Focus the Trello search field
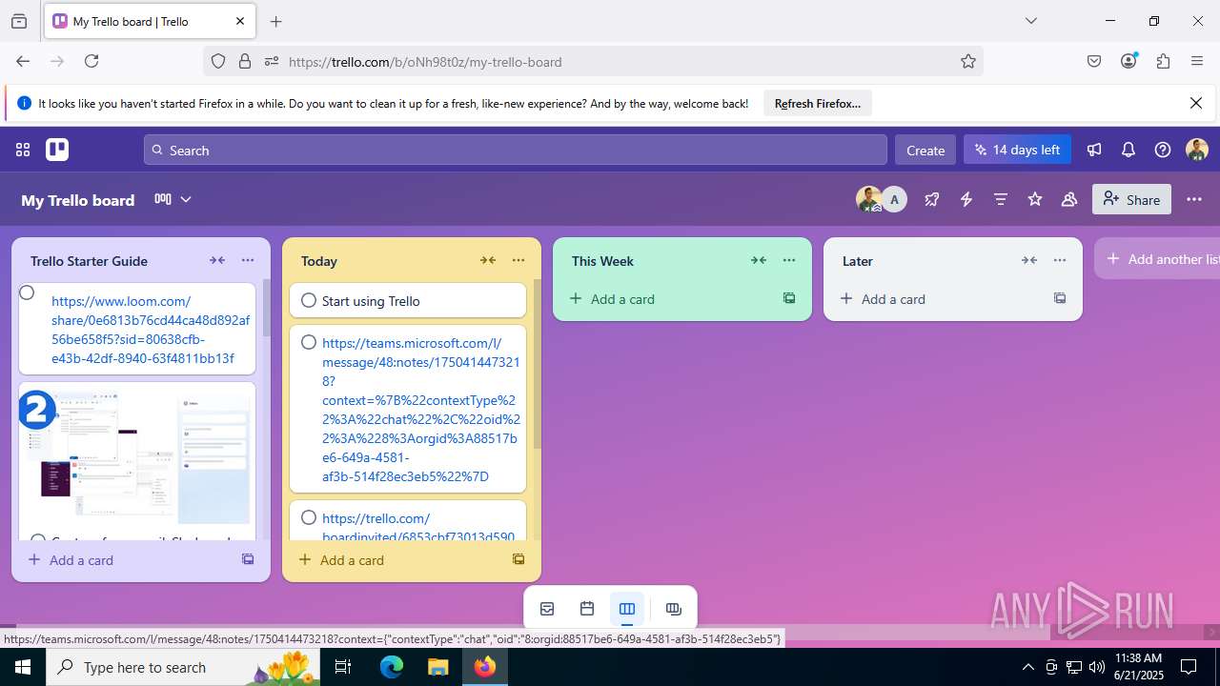The width and height of the screenshot is (1220, 686). (x=516, y=150)
